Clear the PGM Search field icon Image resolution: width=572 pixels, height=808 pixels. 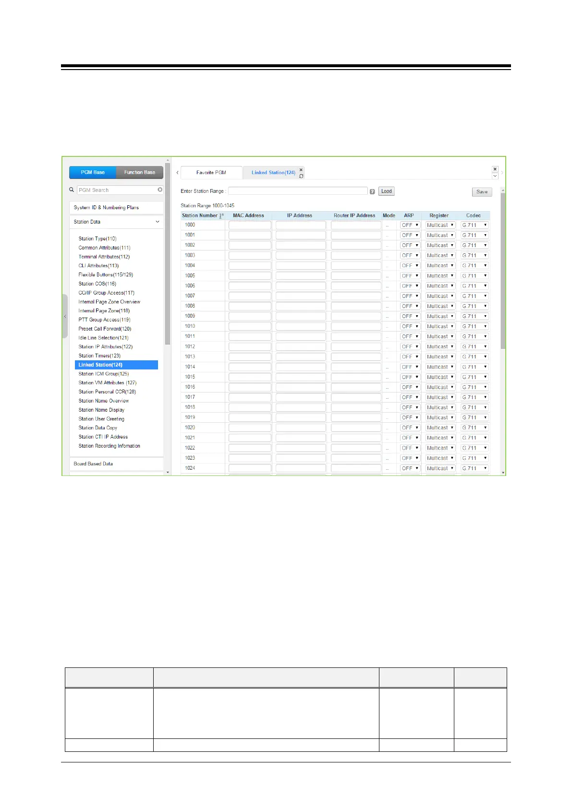160,190
